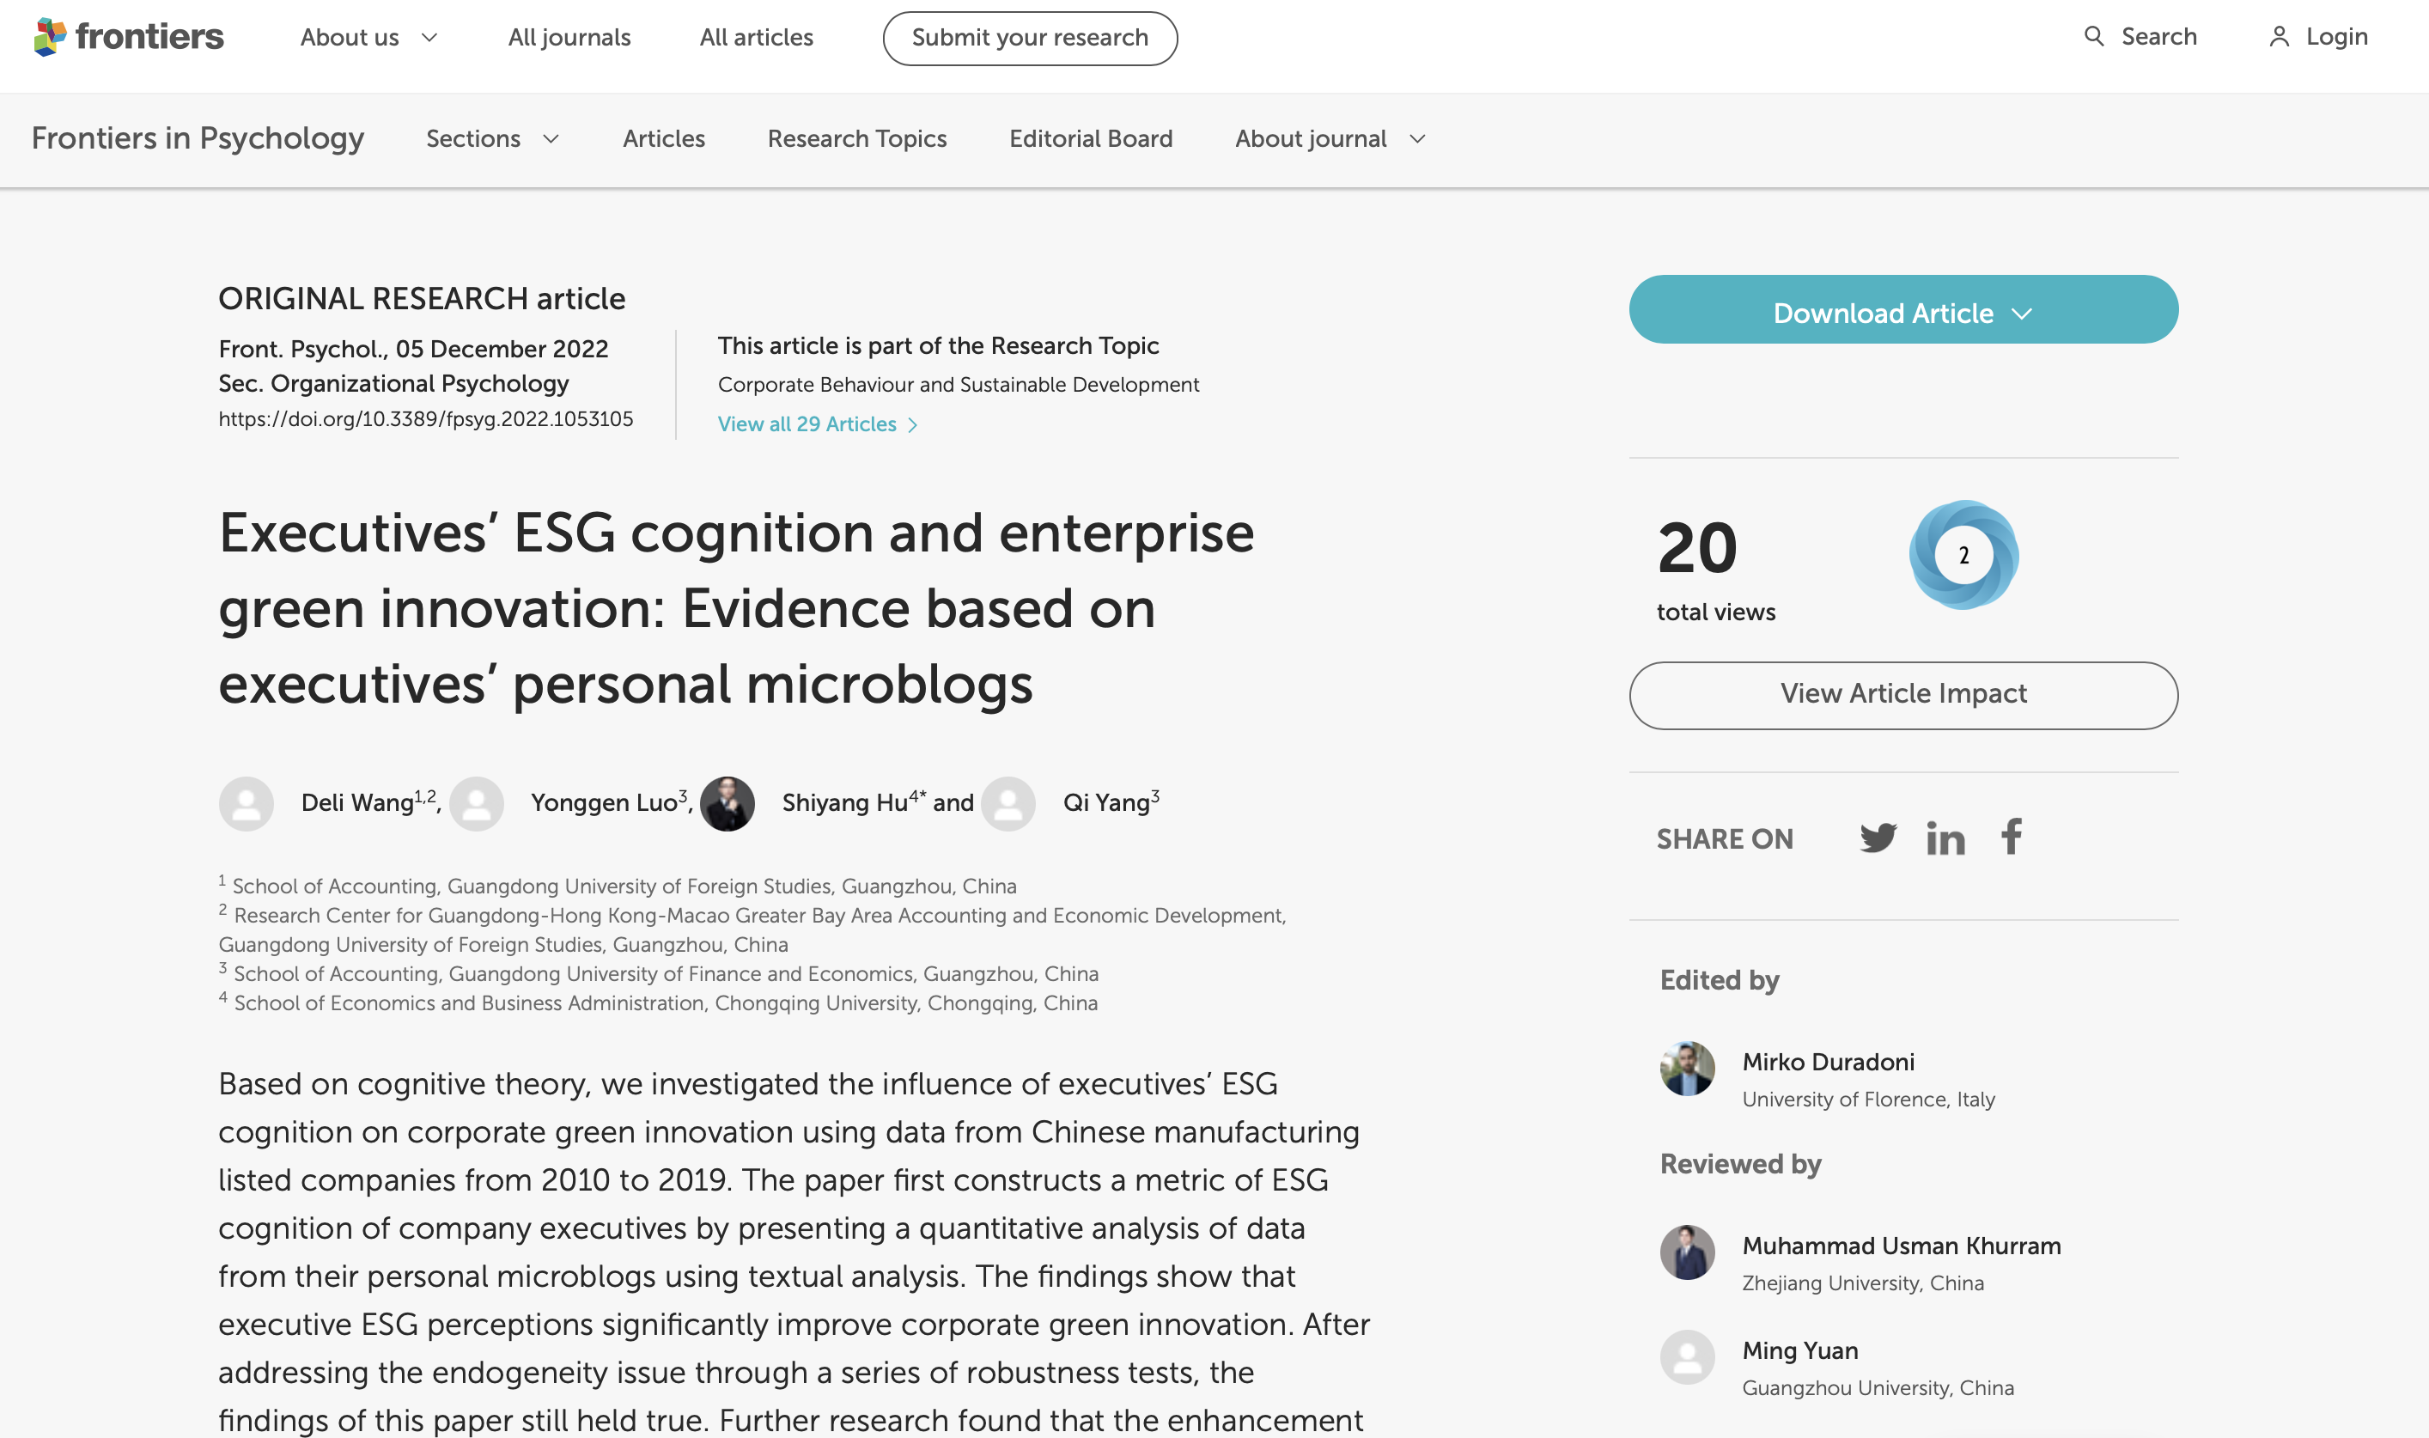Expand the About journal menu
2429x1438 pixels.
pos(1330,139)
